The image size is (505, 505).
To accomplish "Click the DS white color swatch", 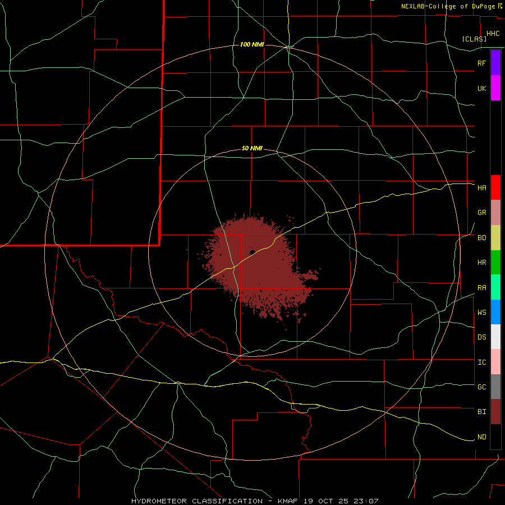I will tap(495, 337).
